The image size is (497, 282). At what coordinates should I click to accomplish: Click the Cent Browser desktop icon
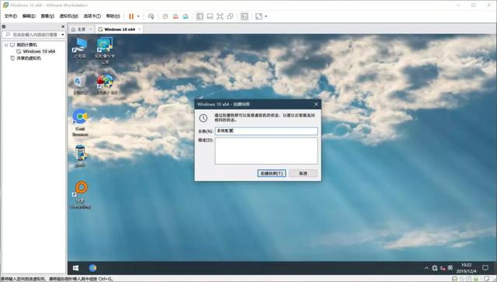[80, 123]
